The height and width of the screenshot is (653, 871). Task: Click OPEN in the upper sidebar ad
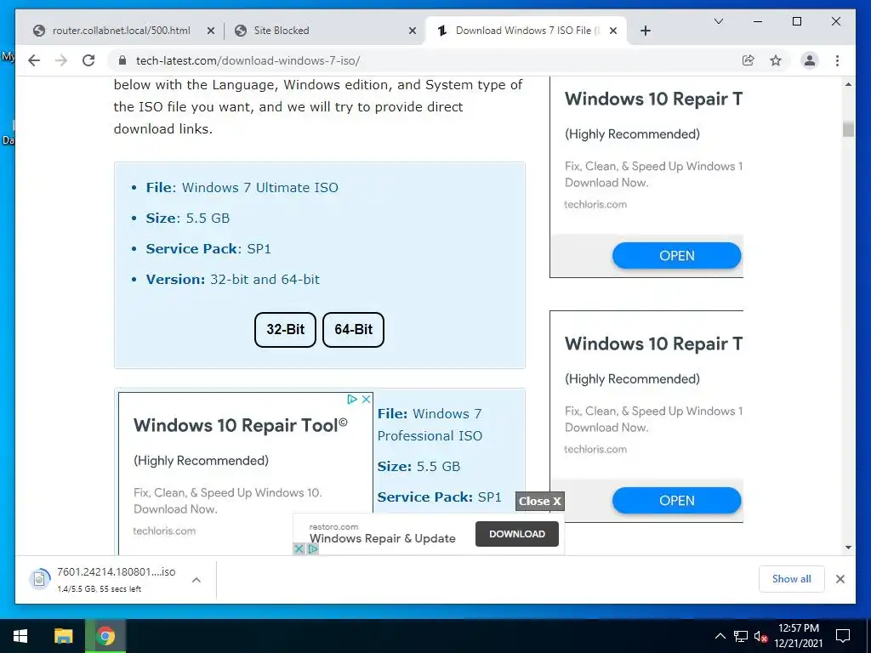[676, 255]
